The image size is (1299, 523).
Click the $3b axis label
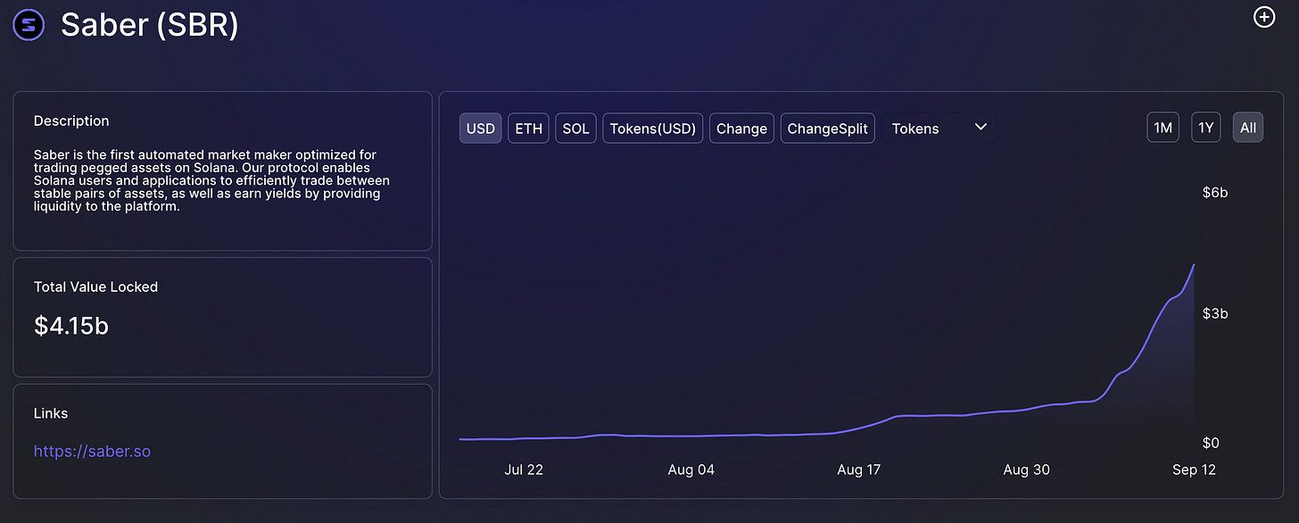(x=1215, y=313)
